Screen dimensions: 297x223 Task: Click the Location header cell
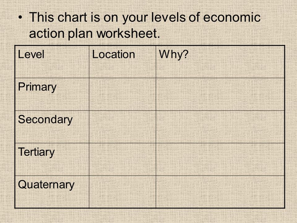(x=123, y=62)
